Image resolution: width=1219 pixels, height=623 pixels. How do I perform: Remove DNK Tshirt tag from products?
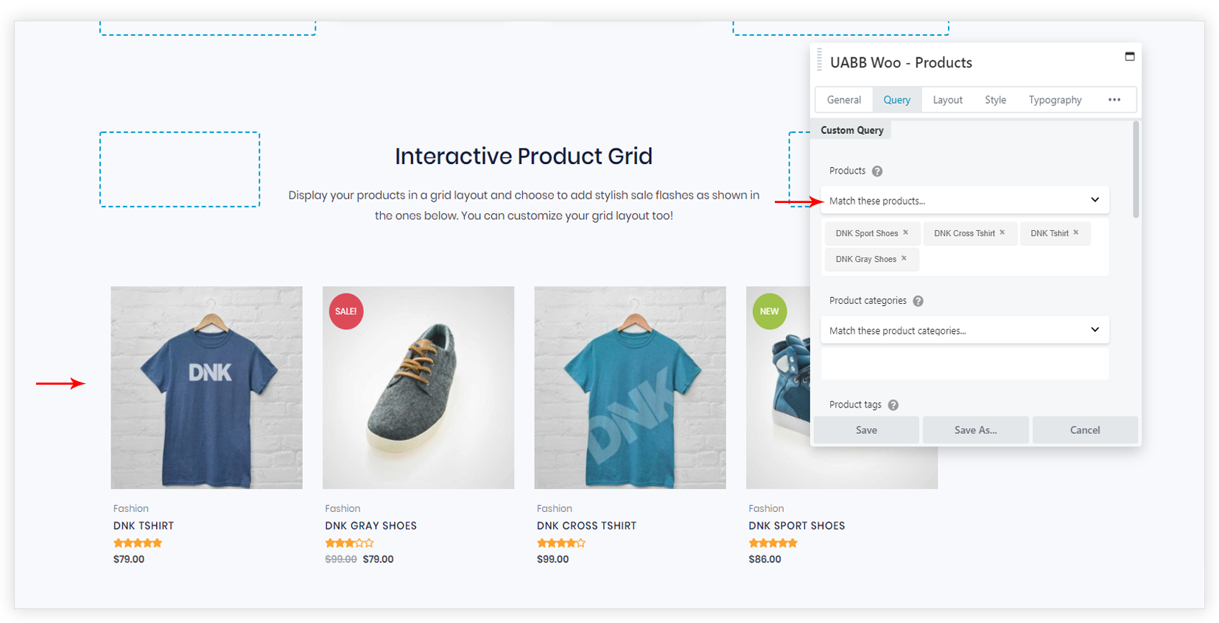pos(1076,232)
